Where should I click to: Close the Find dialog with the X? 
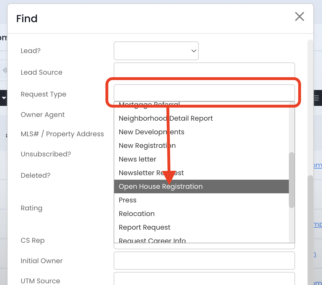(299, 17)
